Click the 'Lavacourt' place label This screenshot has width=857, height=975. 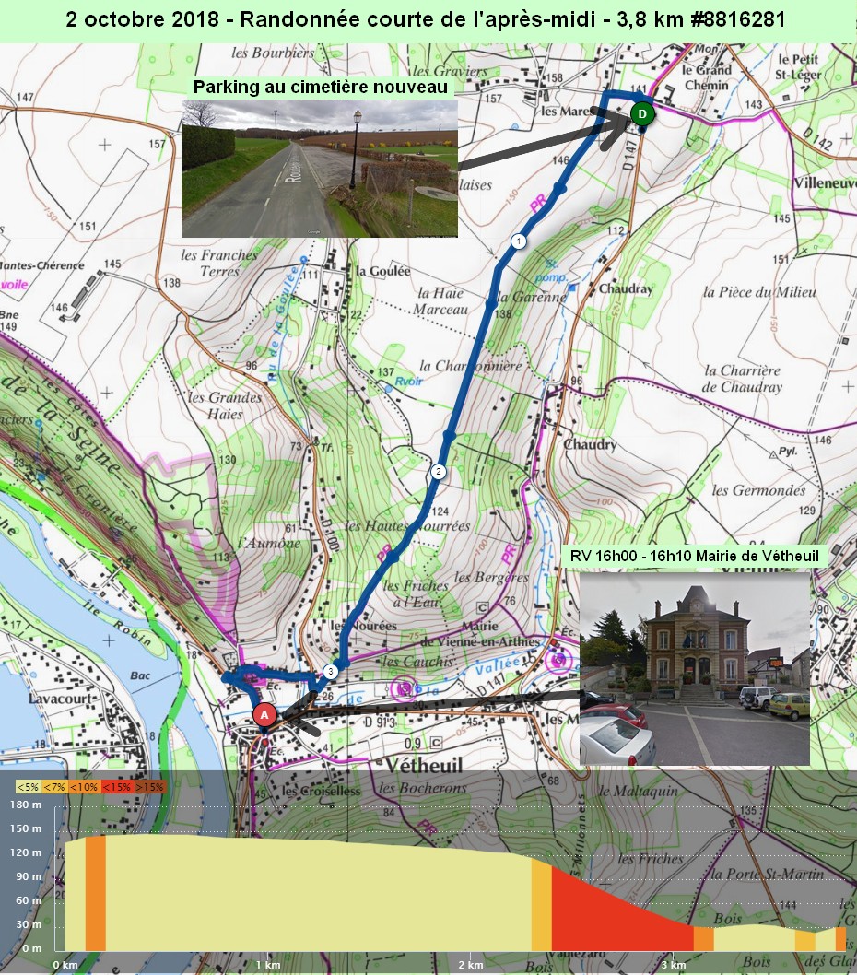coord(60,699)
